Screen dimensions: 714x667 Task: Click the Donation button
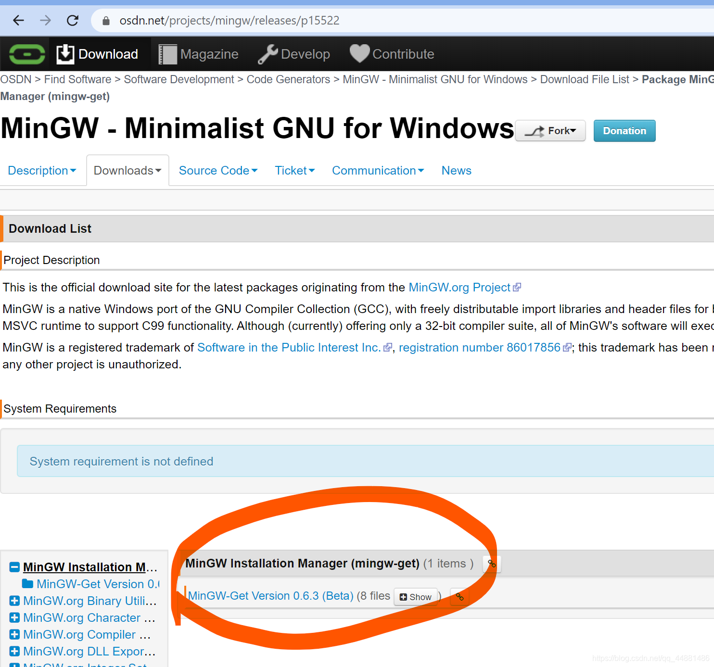point(625,131)
